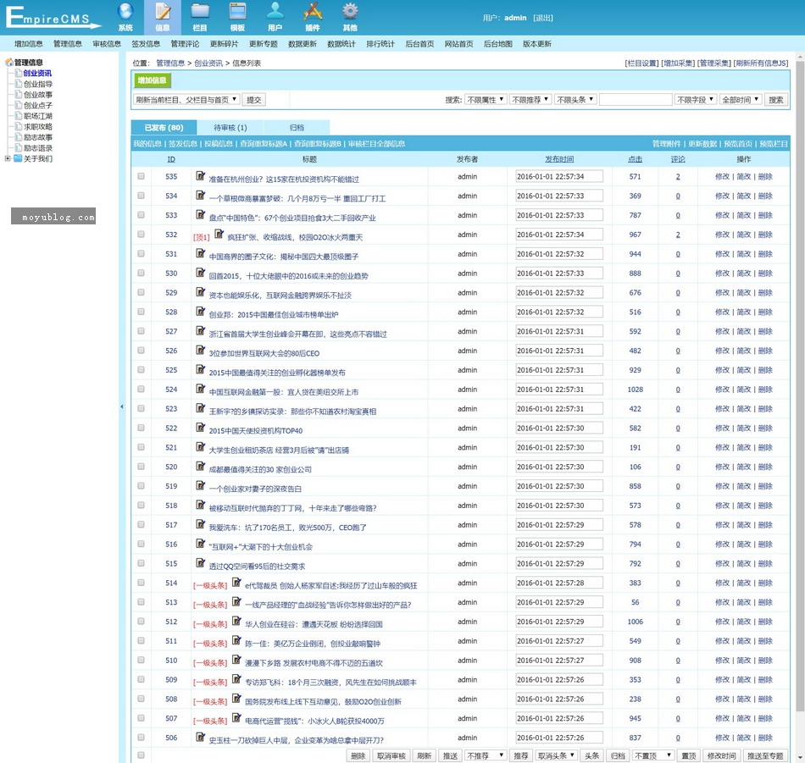Switch to the 待审核 (1) tab
The width and height of the screenshot is (805, 763).
click(x=230, y=127)
